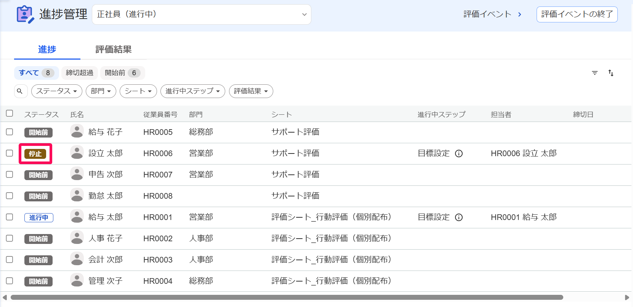
Task: Switch to the 進捗 tab
Action: coord(47,49)
